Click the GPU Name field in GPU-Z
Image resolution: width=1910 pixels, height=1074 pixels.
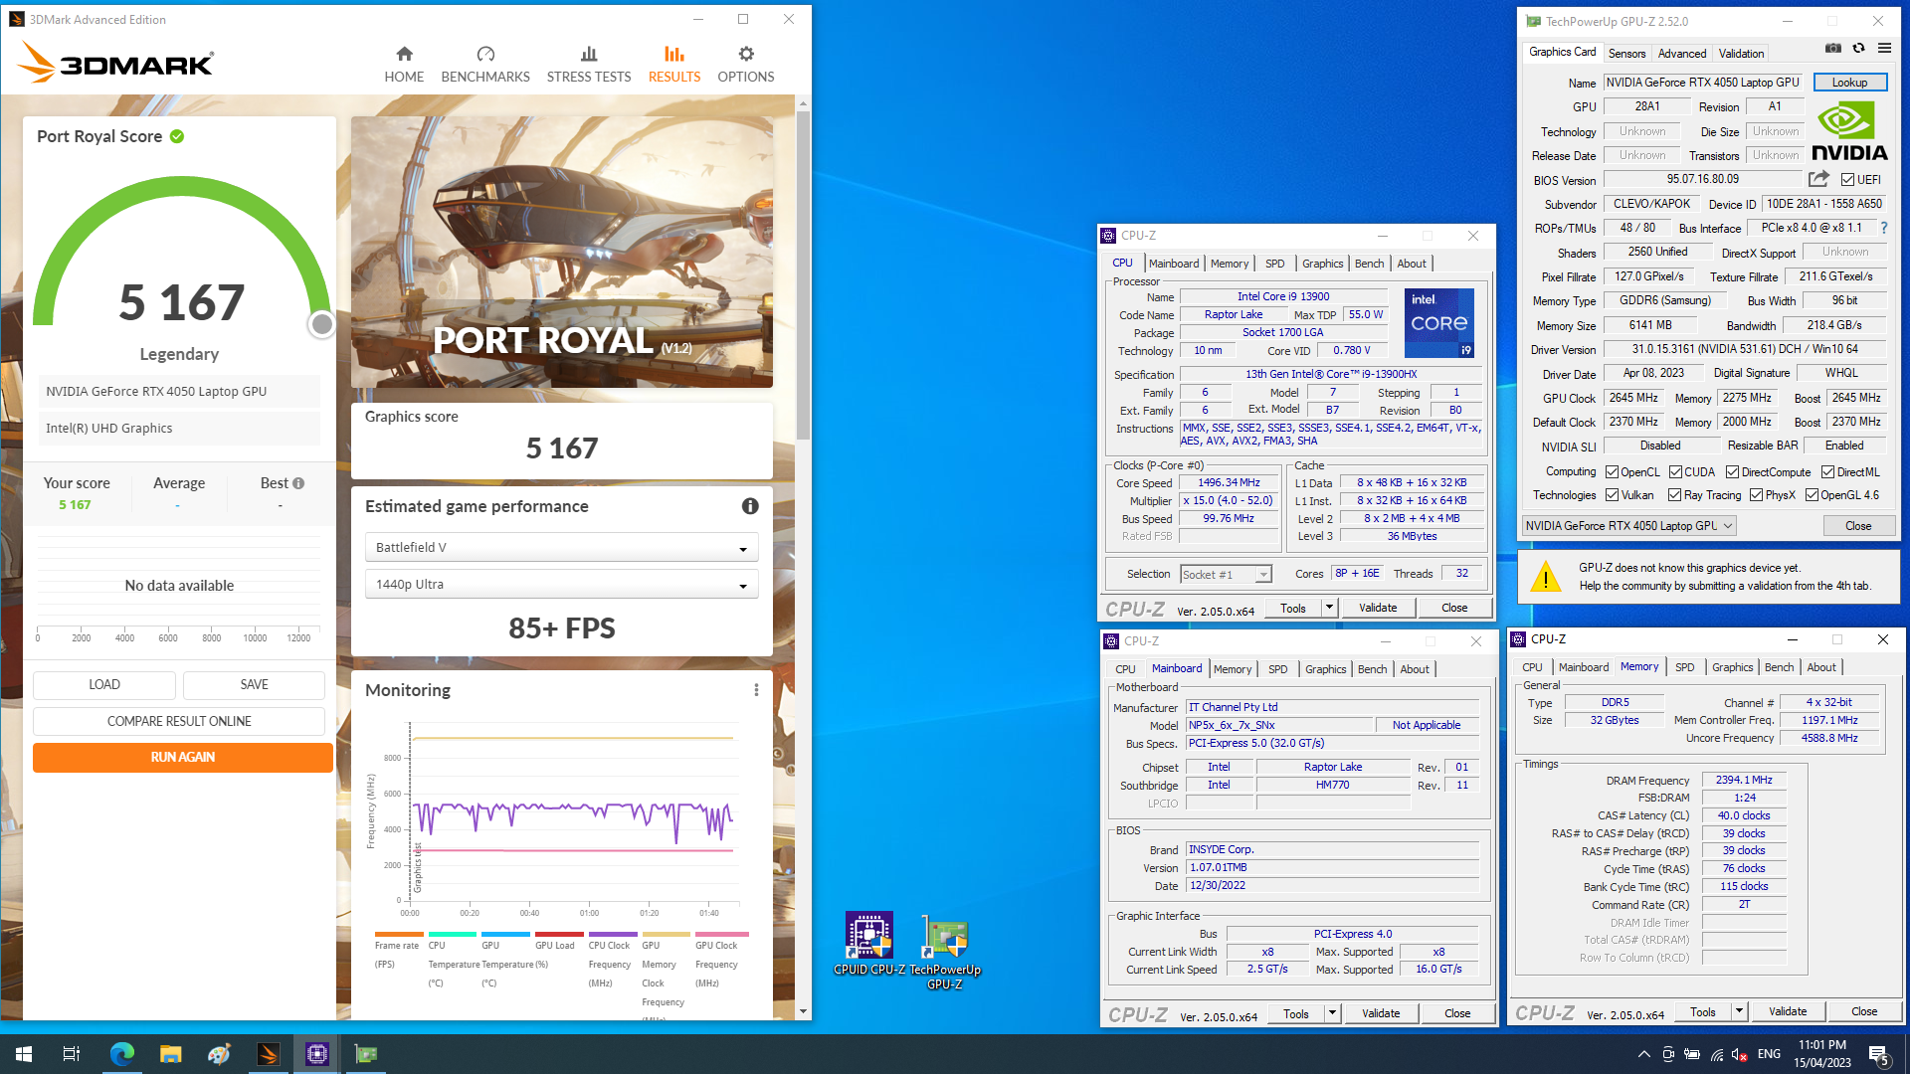coord(1702,83)
